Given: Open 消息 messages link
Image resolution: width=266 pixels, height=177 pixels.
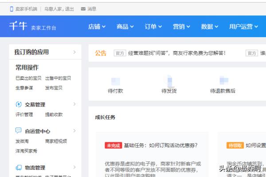Looking at the screenshot, I should (x=92, y=9).
